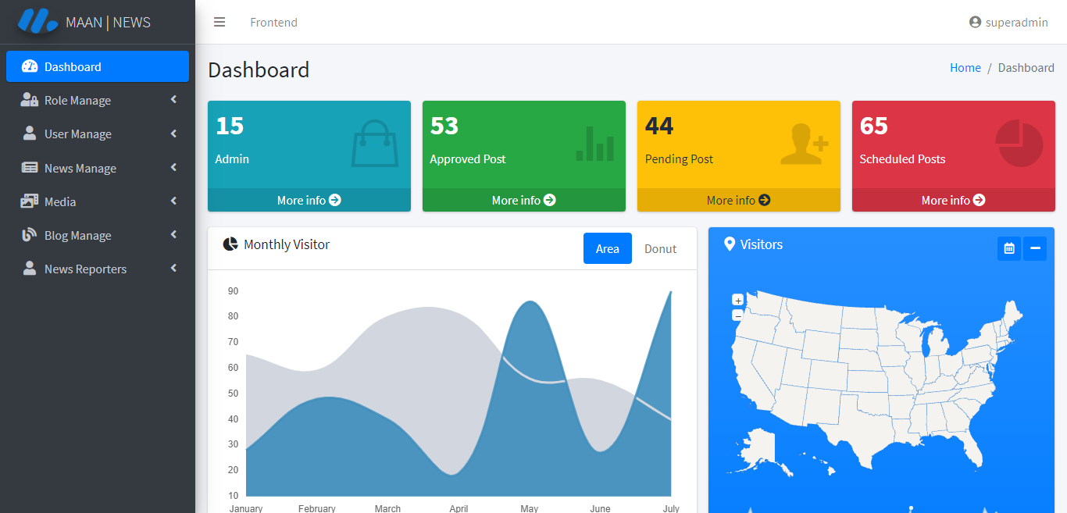Switch Monthly Visitor chart to Donut
The width and height of the screenshot is (1067, 513).
(660, 248)
